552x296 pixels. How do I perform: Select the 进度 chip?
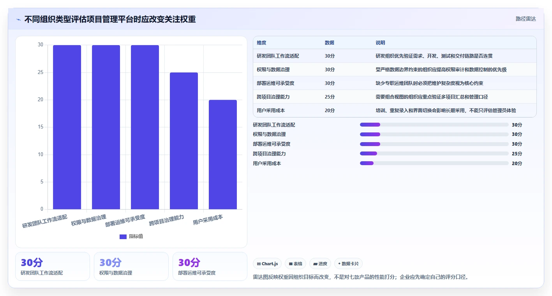coord(320,264)
